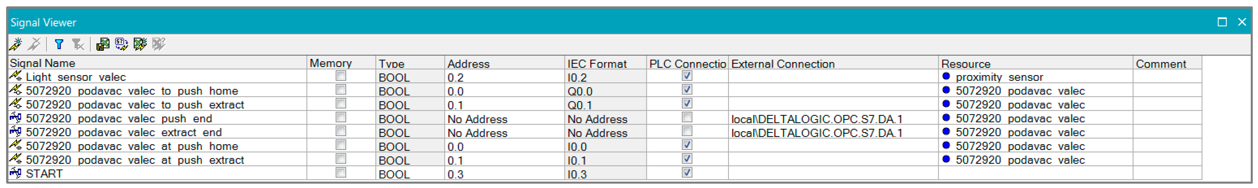Sort by the Signal Name column header

[x=42, y=63]
